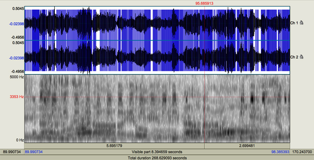Place the cursor in the channel 1 waveform

click(x=140, y=23)
